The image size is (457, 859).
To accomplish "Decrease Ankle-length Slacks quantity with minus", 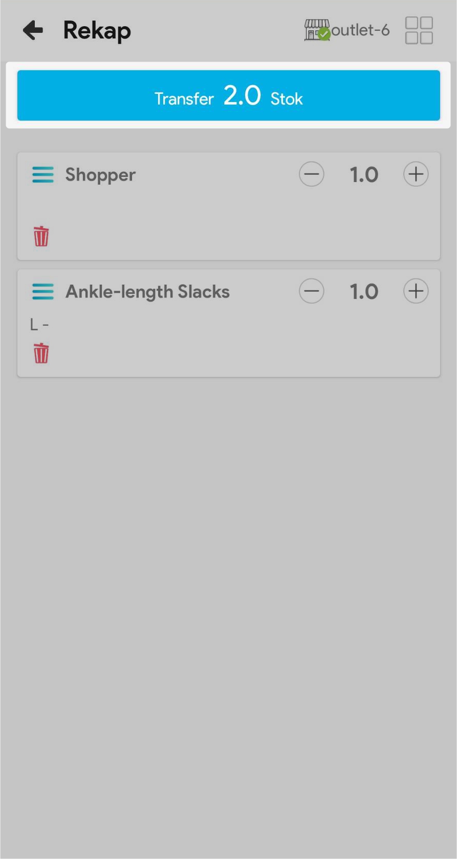I will coord(312,291).
